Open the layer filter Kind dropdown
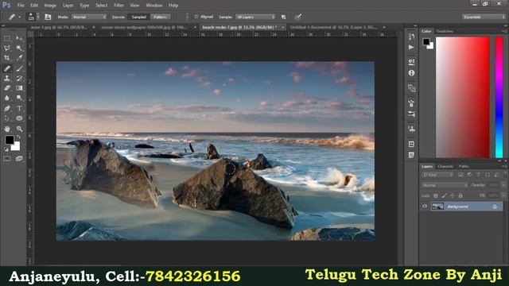 point(437,175)
